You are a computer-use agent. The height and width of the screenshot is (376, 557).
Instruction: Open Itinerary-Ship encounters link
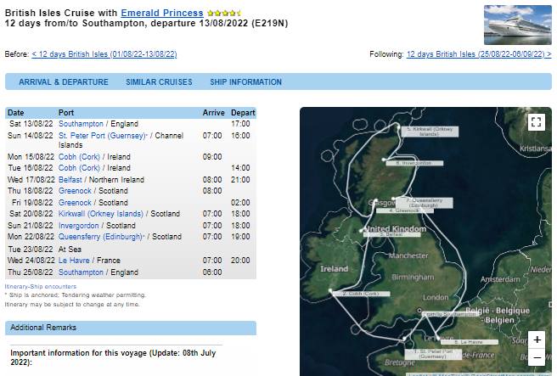click(x=41, y=287)
